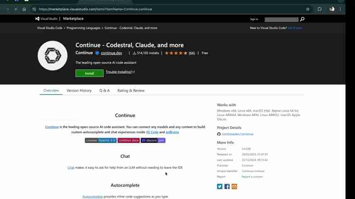Viewport: 355px width, 199px height.
Task: Click the Works with heading
Action: tap(227, 105)
